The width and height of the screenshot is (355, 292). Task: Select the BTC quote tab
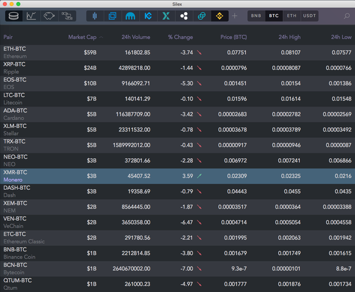point(274,16)
